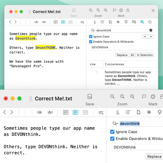Click the lightbulb See Also icon in upper window
The image size is (163, 163).
(126, 22)
